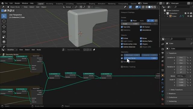The width and height of the screenshot is (193, 109).
Task: Switch to the Modeling workspace tab
Action: (49, 4)
